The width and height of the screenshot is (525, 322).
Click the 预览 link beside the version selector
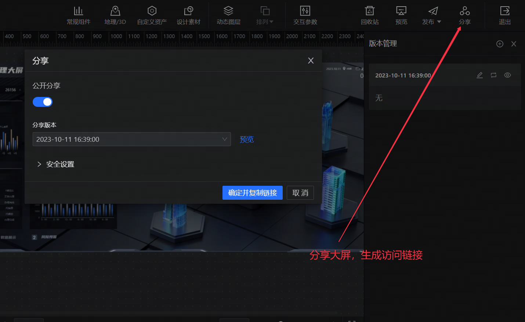click(x=246, y=139)
